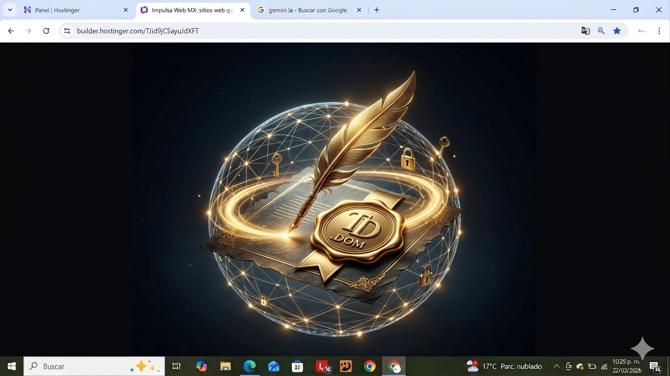Open Microsoft Store from the taskbar

pos(297,366)
